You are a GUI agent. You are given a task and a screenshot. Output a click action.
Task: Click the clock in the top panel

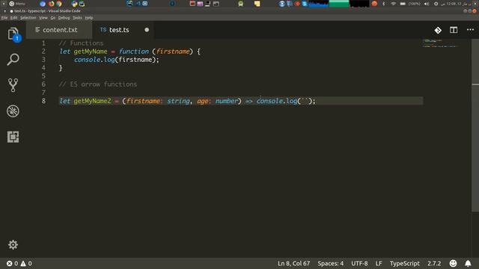coord(456,4)
